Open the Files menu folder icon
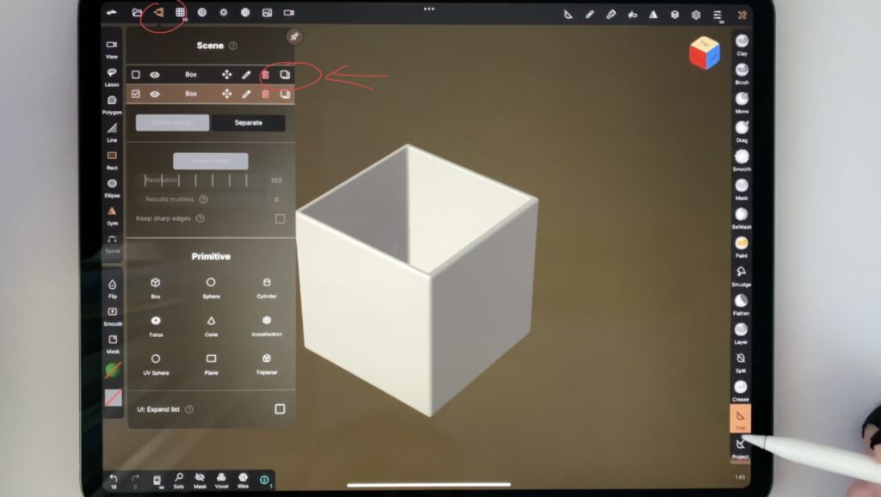Image resolution: width=881 pixels, height=497 pixels. coord(137,13)
